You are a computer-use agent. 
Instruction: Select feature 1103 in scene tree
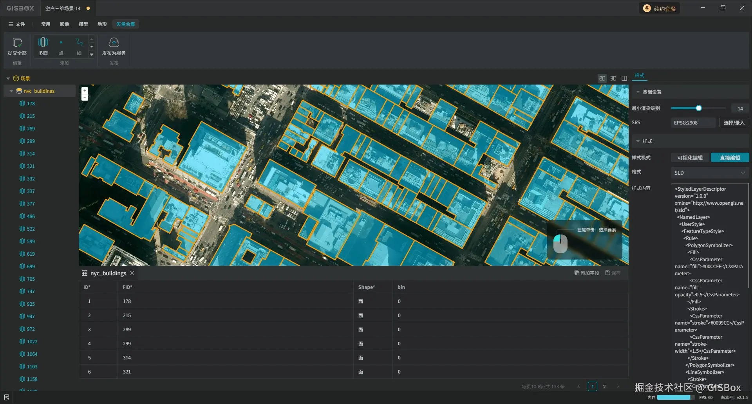tap(32, 366)
